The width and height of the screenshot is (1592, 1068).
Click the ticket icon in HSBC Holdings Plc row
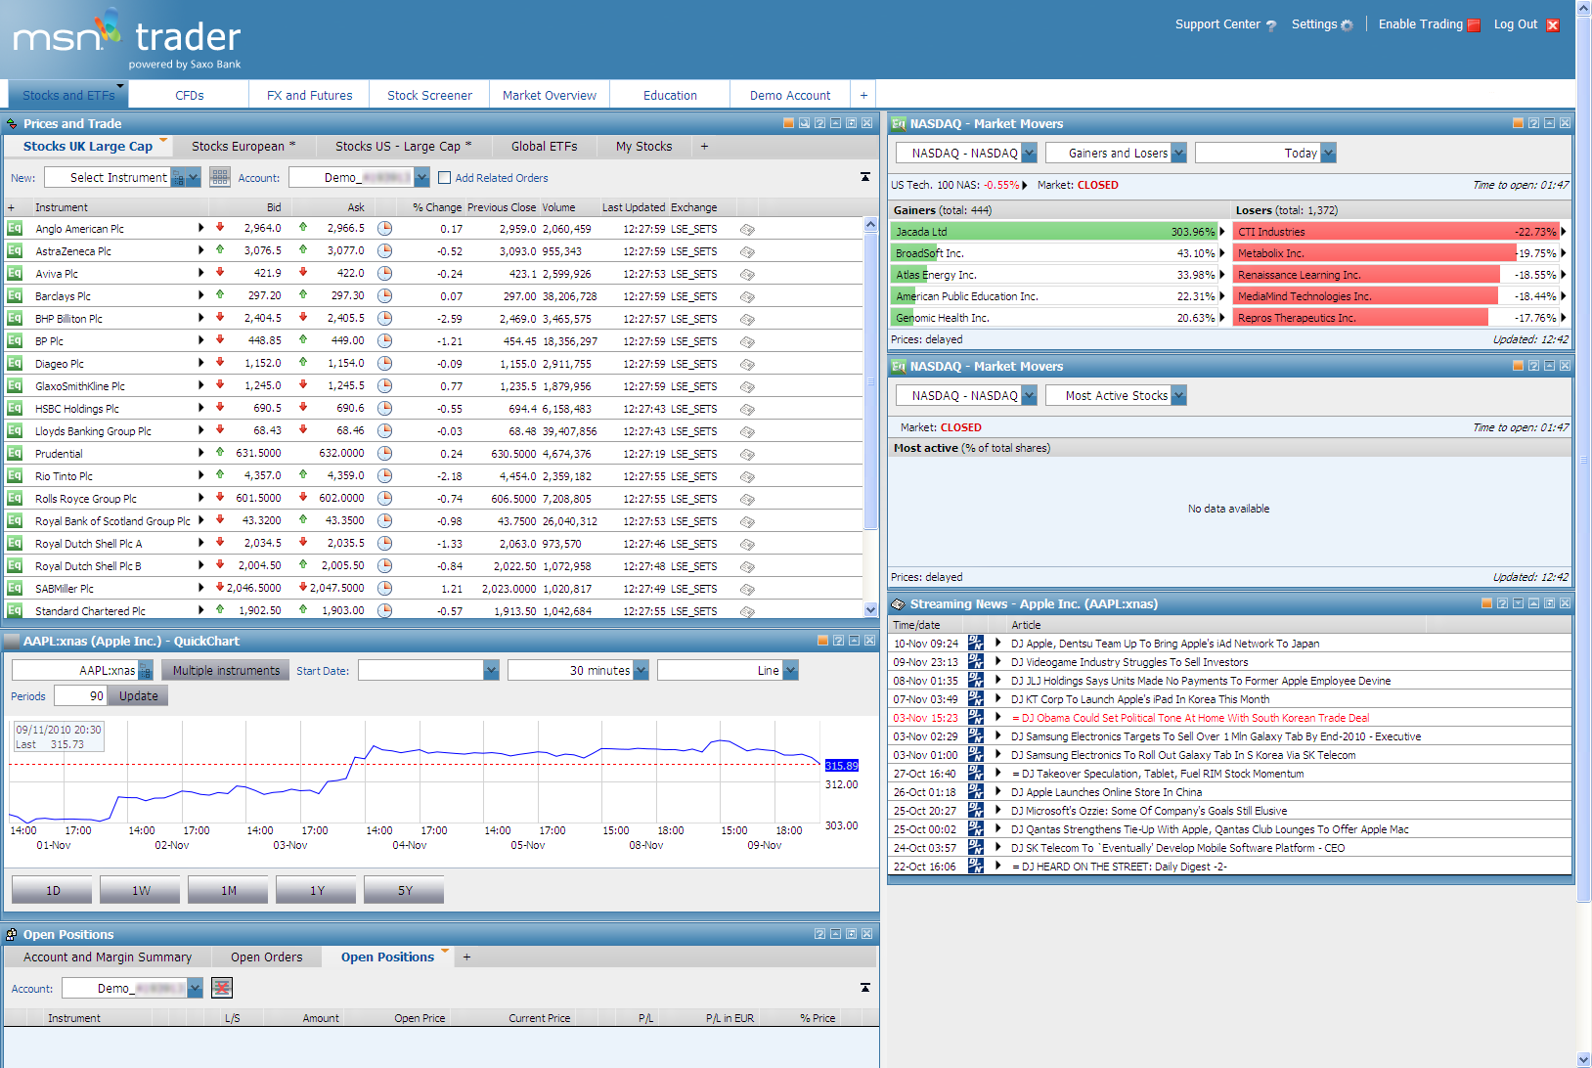pos(747,409)
